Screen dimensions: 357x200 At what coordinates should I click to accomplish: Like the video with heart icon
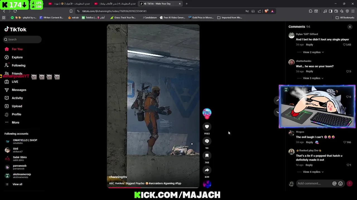(x=207, y=127)
